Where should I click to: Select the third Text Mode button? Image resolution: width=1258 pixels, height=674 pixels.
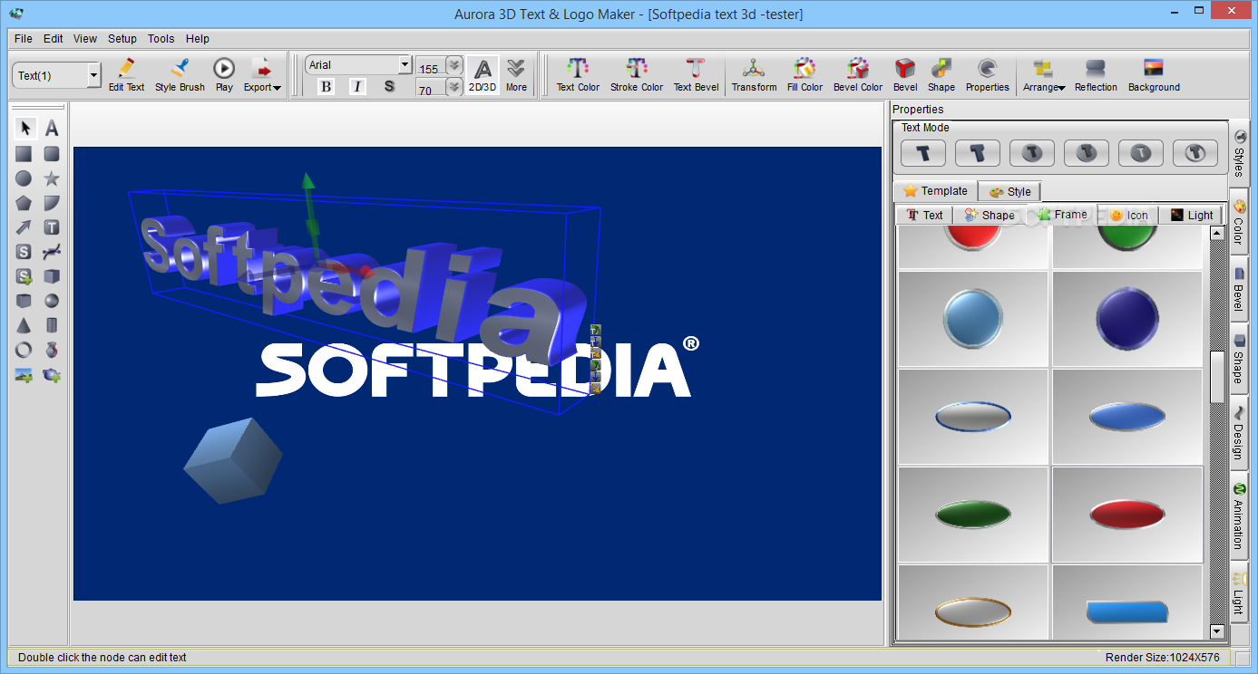pyautogui.click(x=1032, y=153)
